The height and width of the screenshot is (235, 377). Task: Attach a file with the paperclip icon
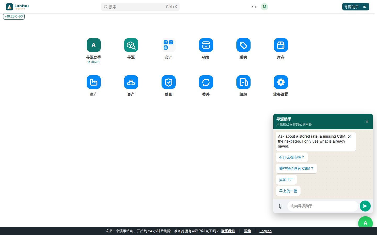(x=280, y=206)
